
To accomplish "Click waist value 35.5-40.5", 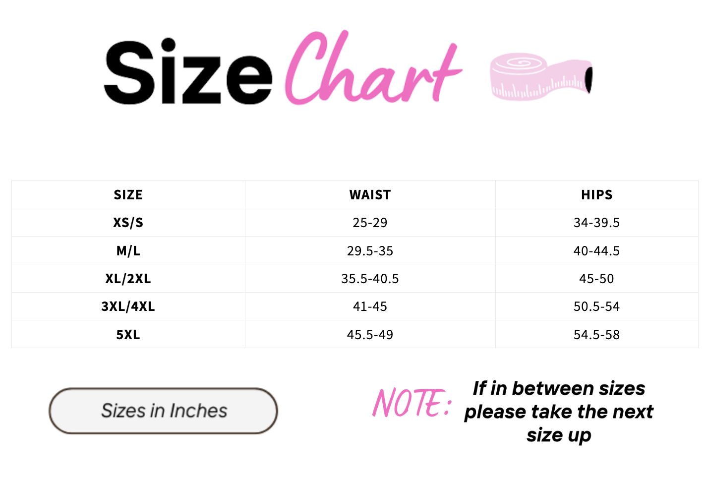I will 370,279.
